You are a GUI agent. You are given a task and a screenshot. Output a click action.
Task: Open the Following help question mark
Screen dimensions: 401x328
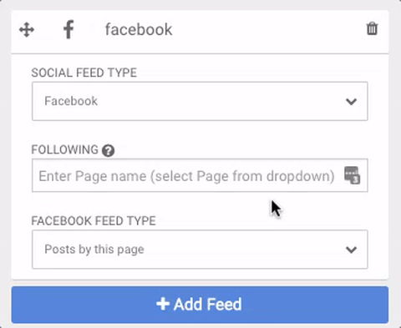pos(108,151)
